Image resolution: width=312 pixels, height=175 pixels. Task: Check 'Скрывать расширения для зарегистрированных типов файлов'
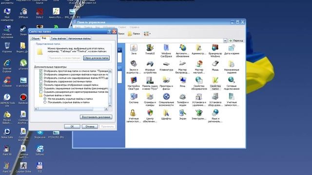pyautogui.click(x=41, y=92)
